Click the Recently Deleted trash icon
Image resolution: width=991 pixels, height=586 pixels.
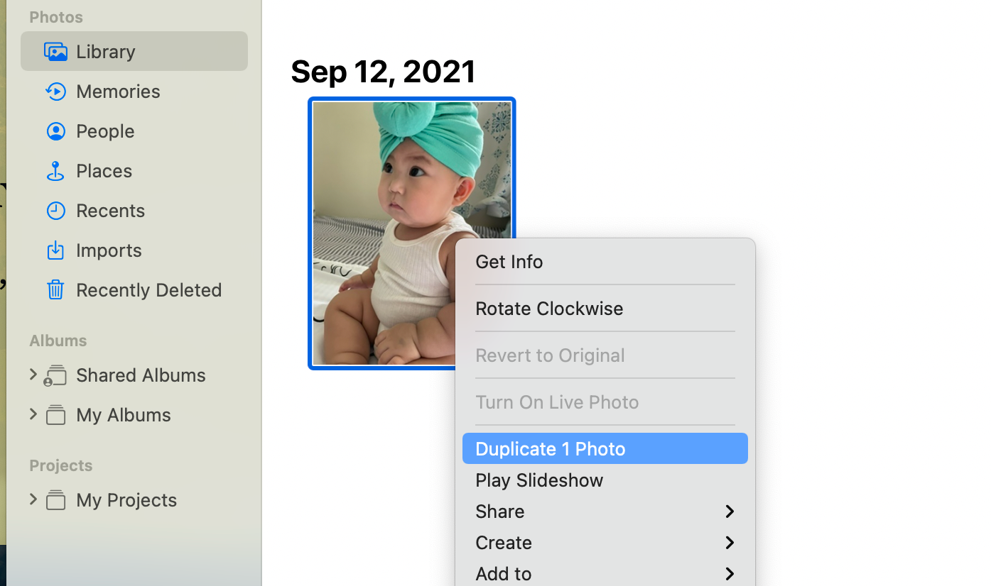[55, 290]
